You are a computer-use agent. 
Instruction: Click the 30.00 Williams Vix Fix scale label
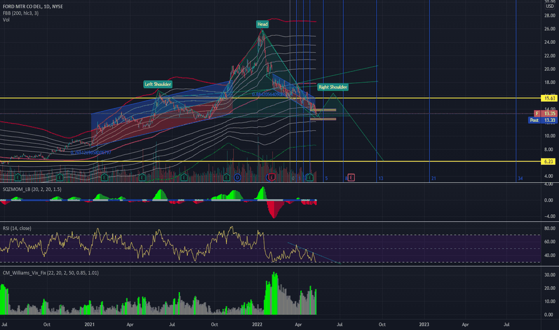(x=550, y=275)
